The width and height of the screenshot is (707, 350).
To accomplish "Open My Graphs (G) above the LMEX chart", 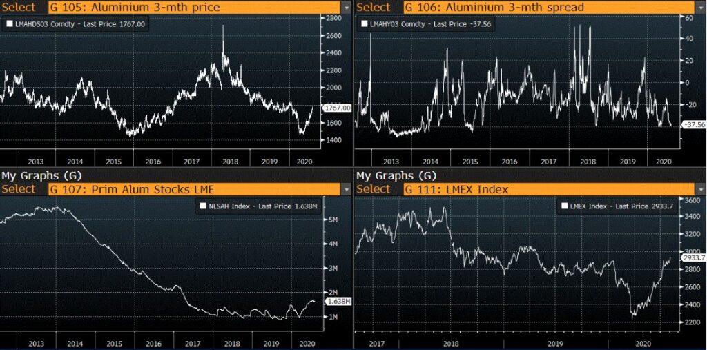I will pyautogui.click(x=390, y=175).
